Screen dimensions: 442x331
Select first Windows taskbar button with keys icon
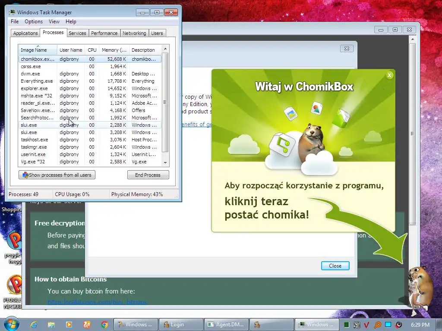pyautogui.click(x=136, y=325)
